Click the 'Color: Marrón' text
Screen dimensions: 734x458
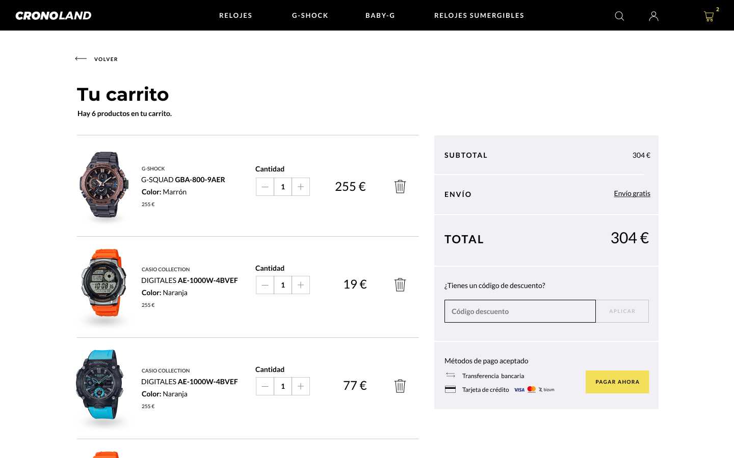pyautogui.click(x=164, y=192)
